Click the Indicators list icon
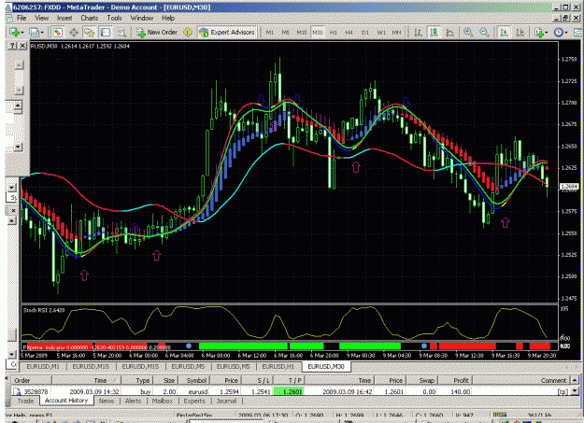This screenshot has width=584, height=423. click(x=538, y=33)
